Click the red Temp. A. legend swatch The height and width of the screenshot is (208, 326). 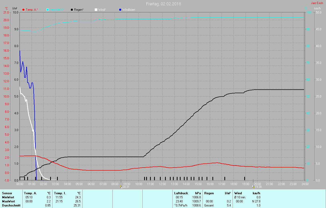24,10
